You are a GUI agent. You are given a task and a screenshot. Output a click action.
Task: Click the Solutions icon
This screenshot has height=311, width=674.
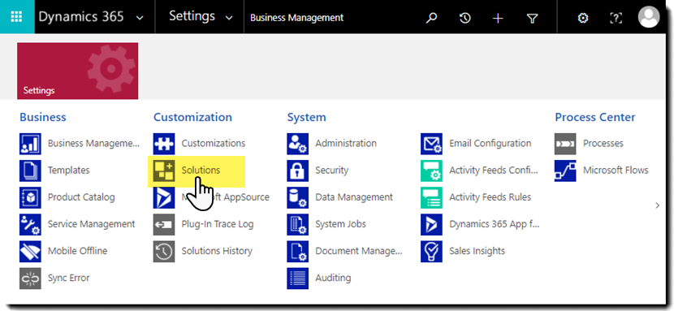[x=164, y=171]
